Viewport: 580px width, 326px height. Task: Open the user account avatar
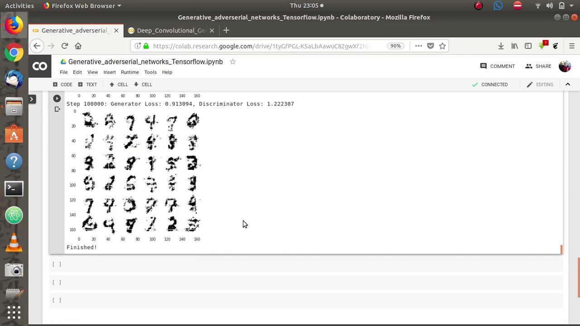tap(565, 66)
